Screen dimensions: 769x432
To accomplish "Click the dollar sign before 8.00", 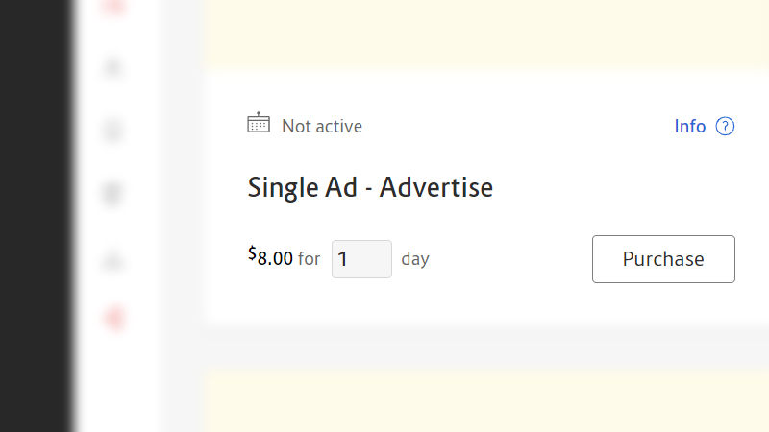I will (x=252, y=253).
